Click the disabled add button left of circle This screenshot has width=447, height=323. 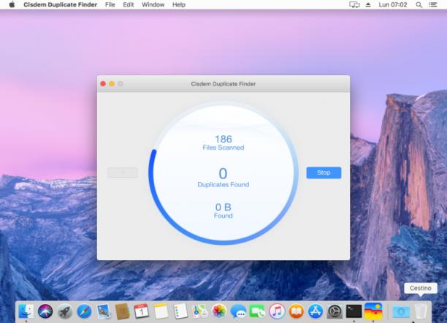click(x=123, y=172)
